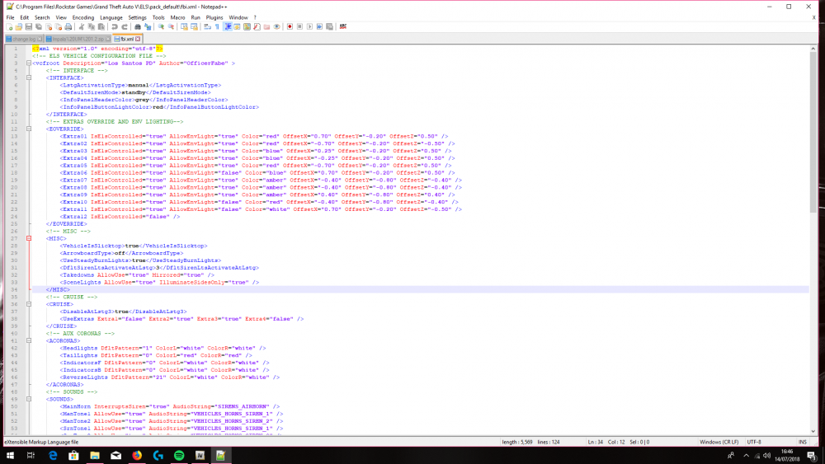Toggle the indent guide toolbar button
This screenshot has height=464, width=825.
[228, 27]
